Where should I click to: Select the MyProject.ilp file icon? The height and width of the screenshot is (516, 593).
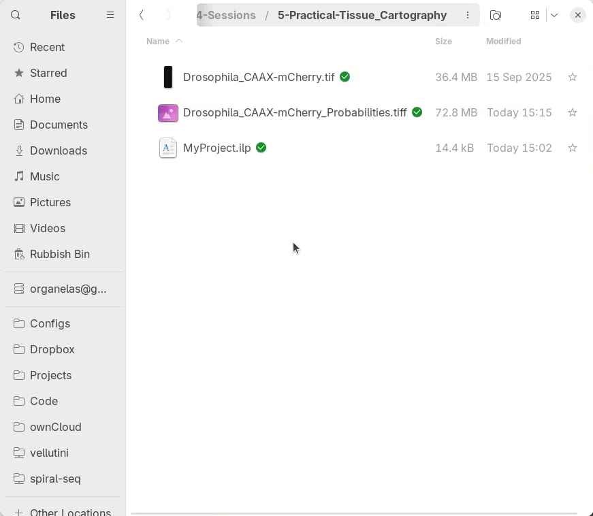click(168, 148)
